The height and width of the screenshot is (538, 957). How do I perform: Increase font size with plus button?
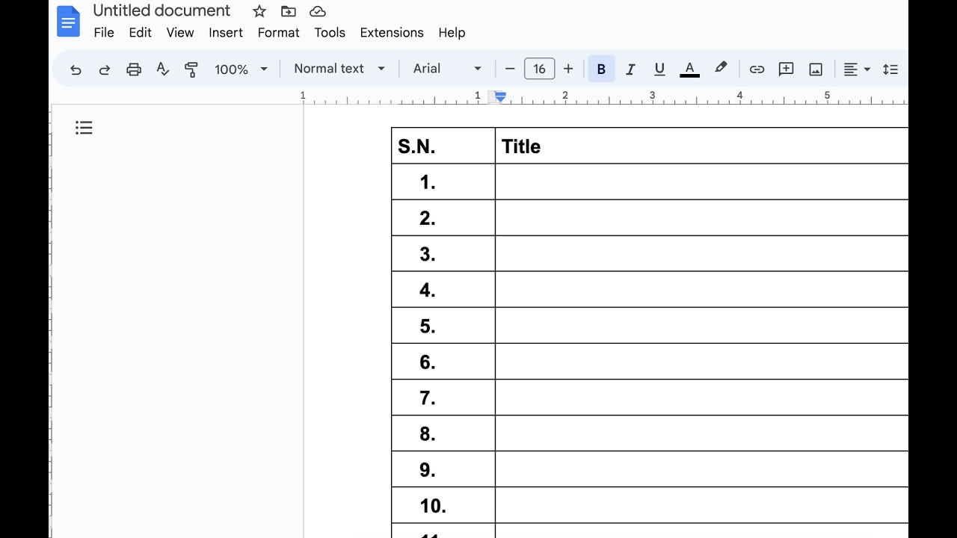pyautogui.click(x=568, y=69)
